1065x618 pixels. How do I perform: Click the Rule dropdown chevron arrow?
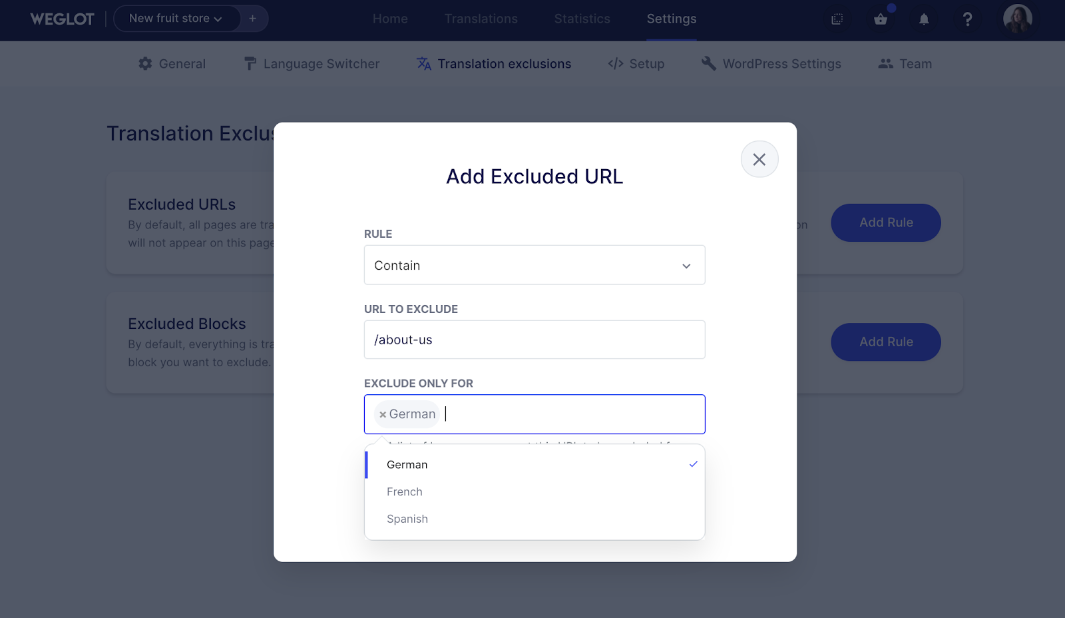(x=686, y=266)
